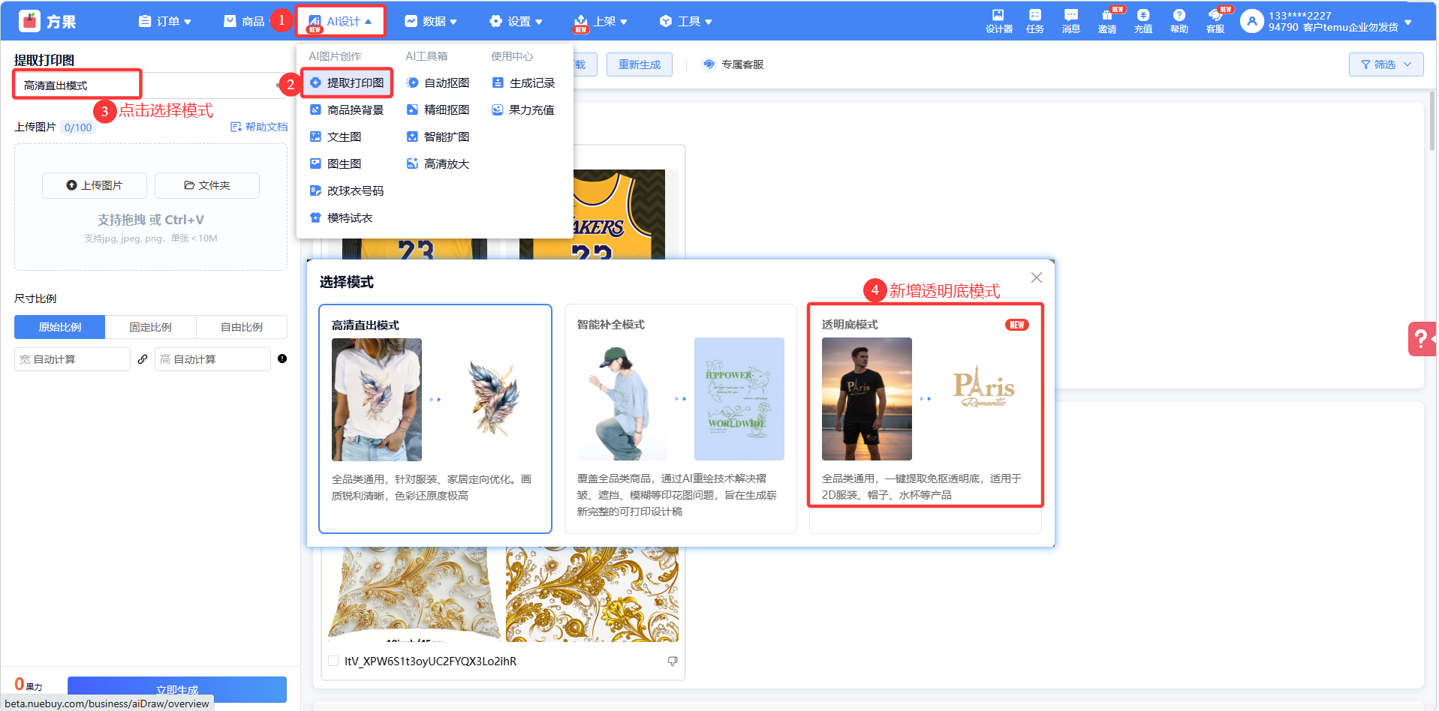The height and width of the screenshot is (711, 1439).
Task: Click the 文件夹 folder button
Action: (x=207, y=185)
